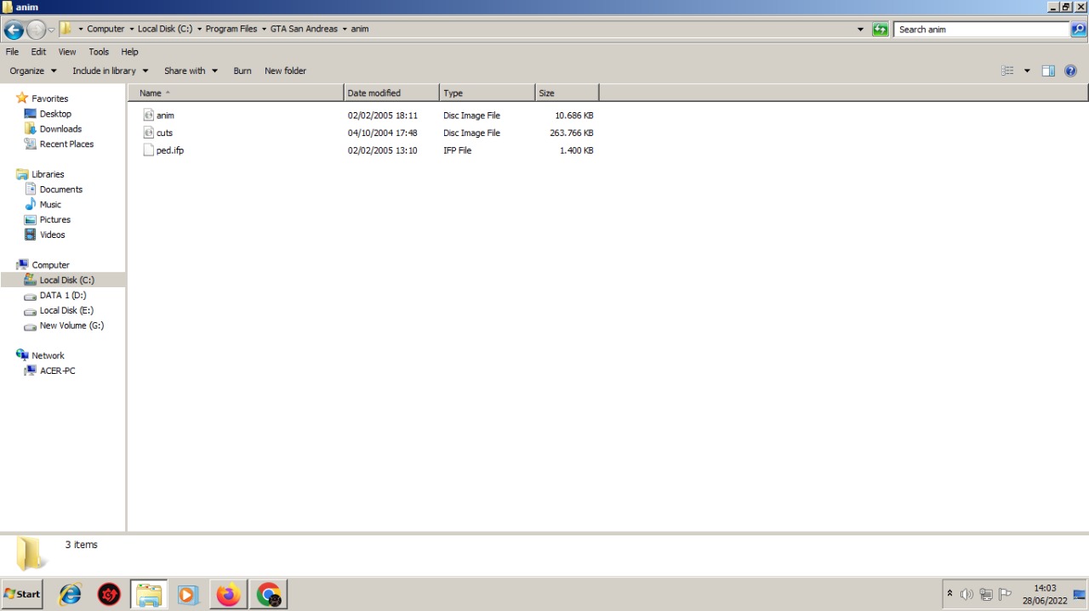Click the 263.766 KB size cell
Viewport: 1089px width, 611px height.
click(x=572, y=133)
